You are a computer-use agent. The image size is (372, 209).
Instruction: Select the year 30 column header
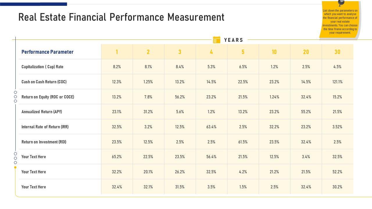[x=337, y=52]
